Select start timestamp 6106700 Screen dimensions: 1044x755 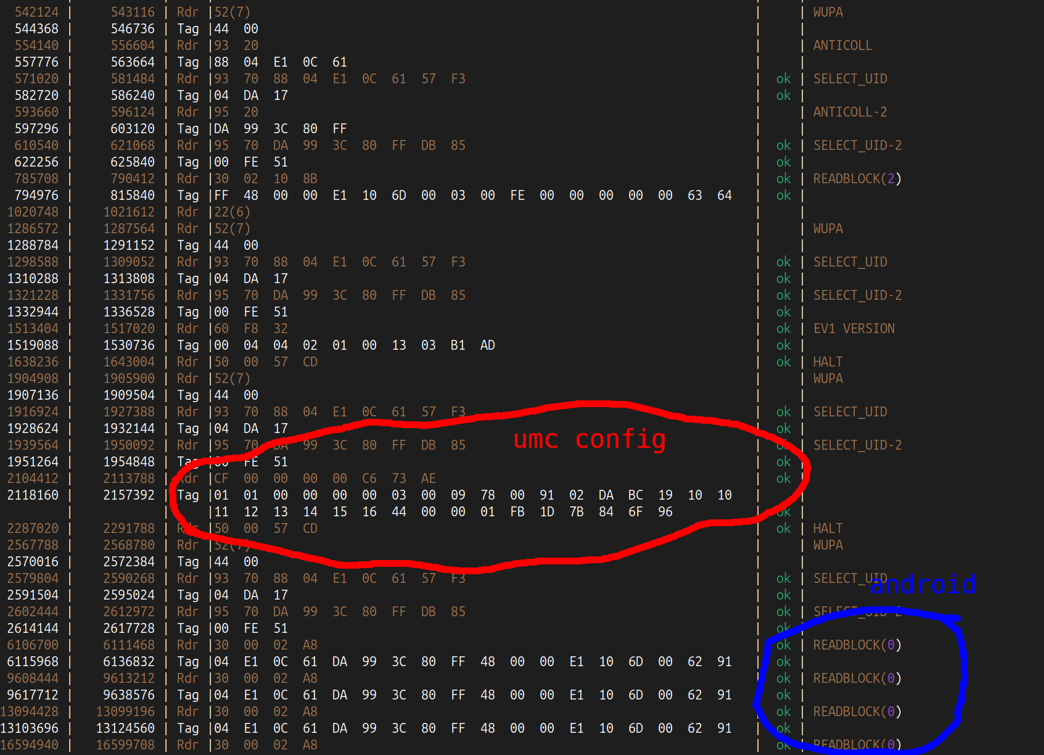click(x=33, y=645)
